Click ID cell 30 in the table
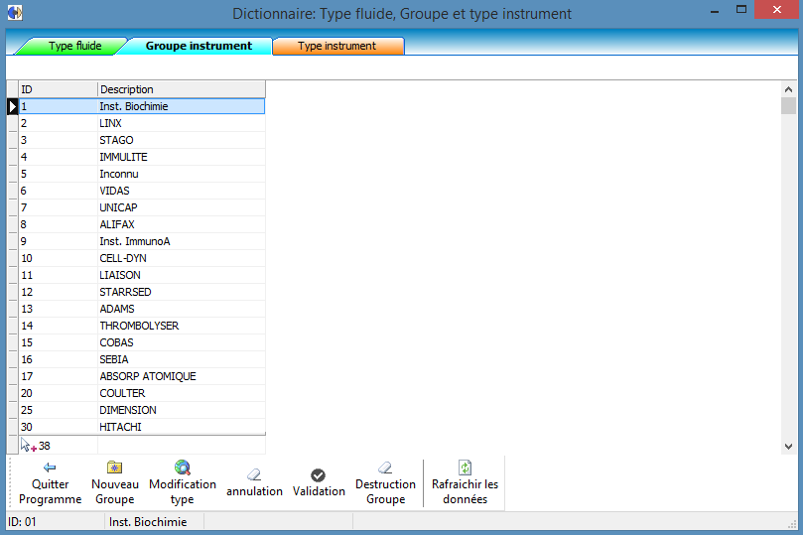This screenshot has height=535, width=803. coord(58,427)
